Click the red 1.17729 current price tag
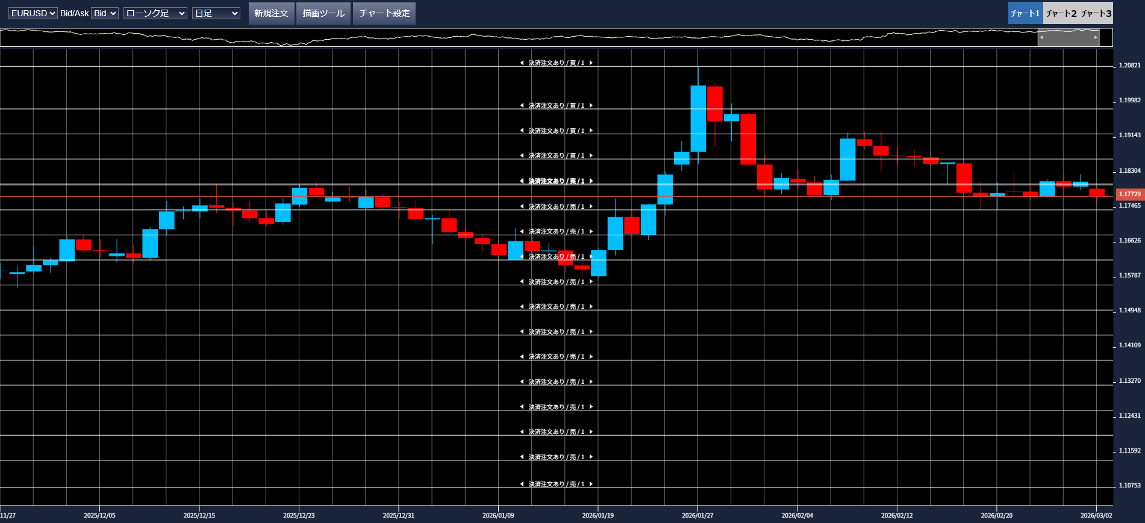 tap(1129, 194)
